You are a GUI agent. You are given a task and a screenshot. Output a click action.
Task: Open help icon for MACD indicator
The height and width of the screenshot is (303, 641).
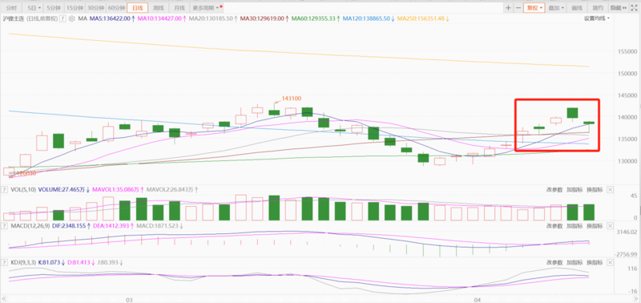pos(5,226)
